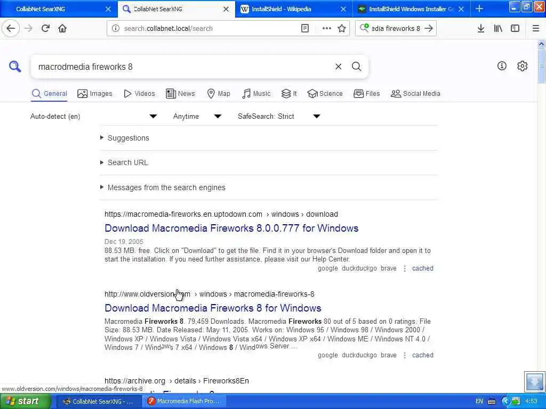Open a new browser tab

point(479,9)
